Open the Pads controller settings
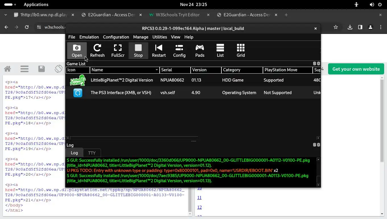387x219 pixels. click(200, 51)
